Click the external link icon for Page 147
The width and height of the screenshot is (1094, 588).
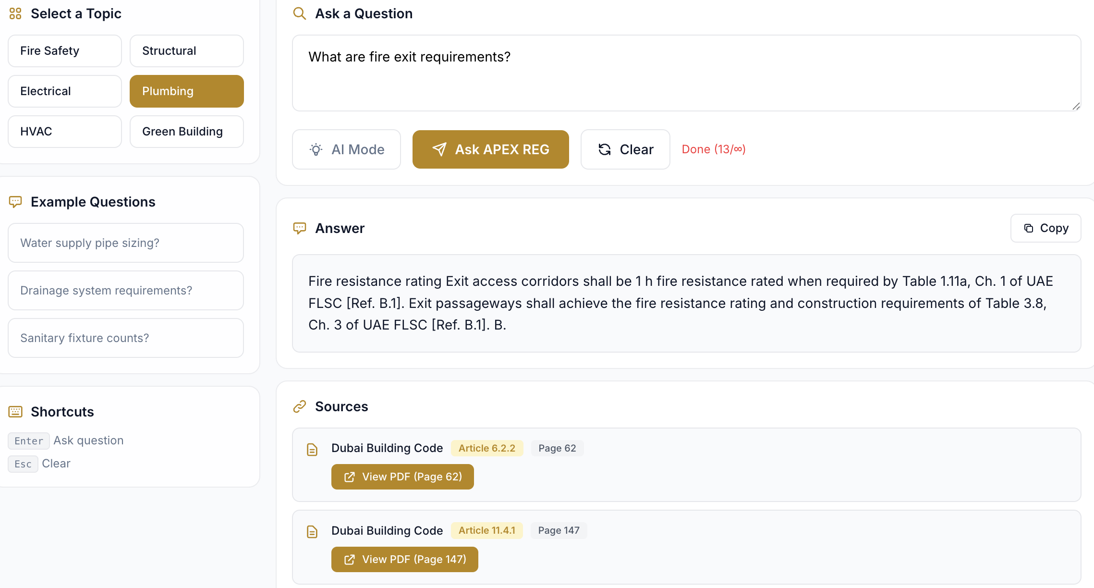coord(350,560)
